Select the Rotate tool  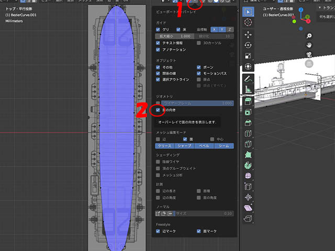coord(248,45)
